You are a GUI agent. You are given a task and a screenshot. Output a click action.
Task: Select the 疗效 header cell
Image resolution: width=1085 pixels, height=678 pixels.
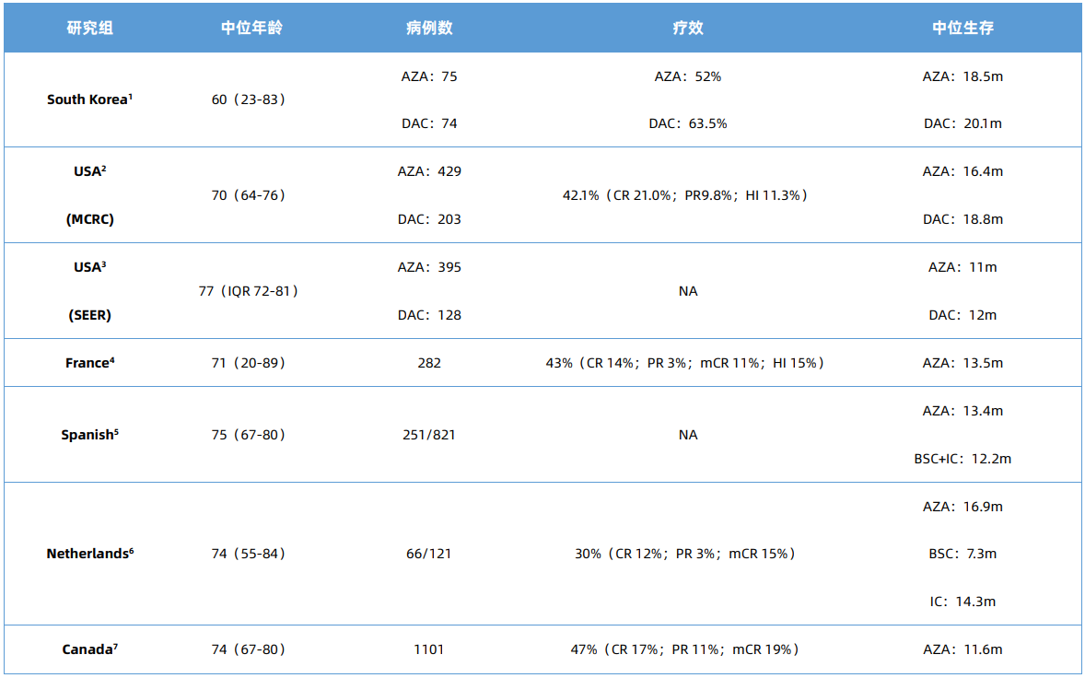click(688, 28)
